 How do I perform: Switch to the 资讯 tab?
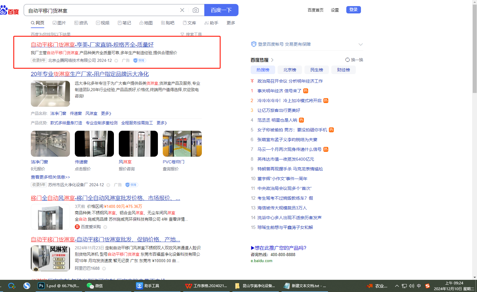(x=81, y=23)
